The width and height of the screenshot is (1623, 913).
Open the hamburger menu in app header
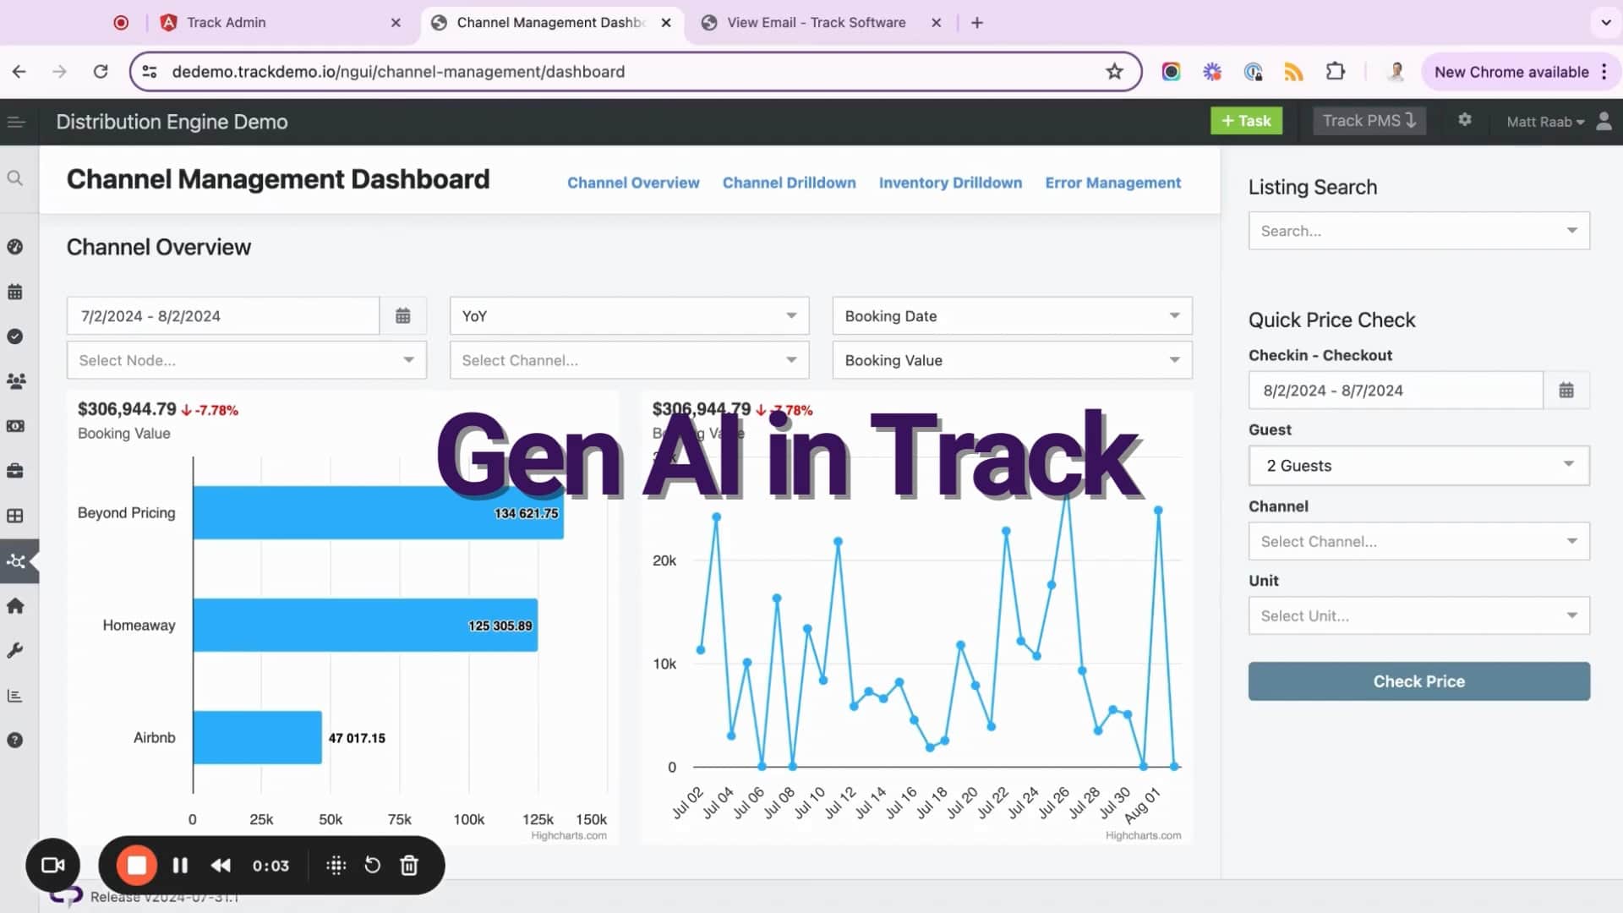pyautogui.click(x=16, y=122)
